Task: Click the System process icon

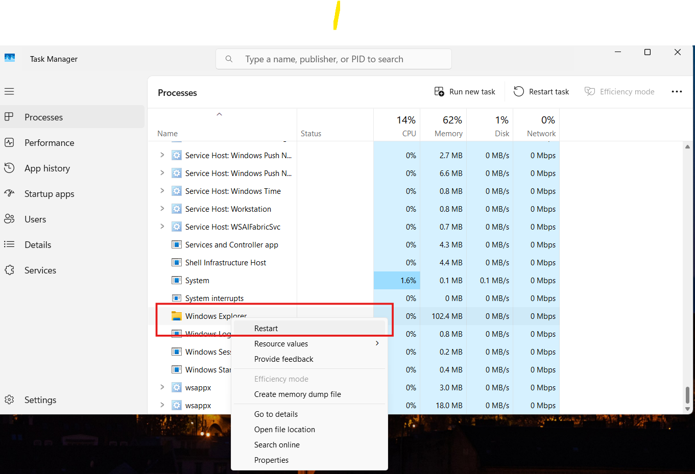Action: coord(177,280)
